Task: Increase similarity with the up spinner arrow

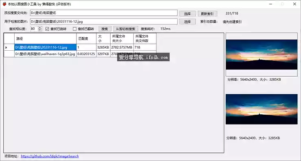Action: point(40,28)
